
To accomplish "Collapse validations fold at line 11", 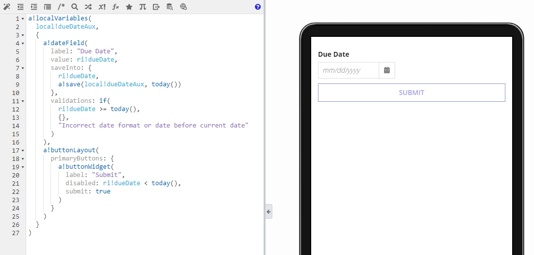I will 23,101.
